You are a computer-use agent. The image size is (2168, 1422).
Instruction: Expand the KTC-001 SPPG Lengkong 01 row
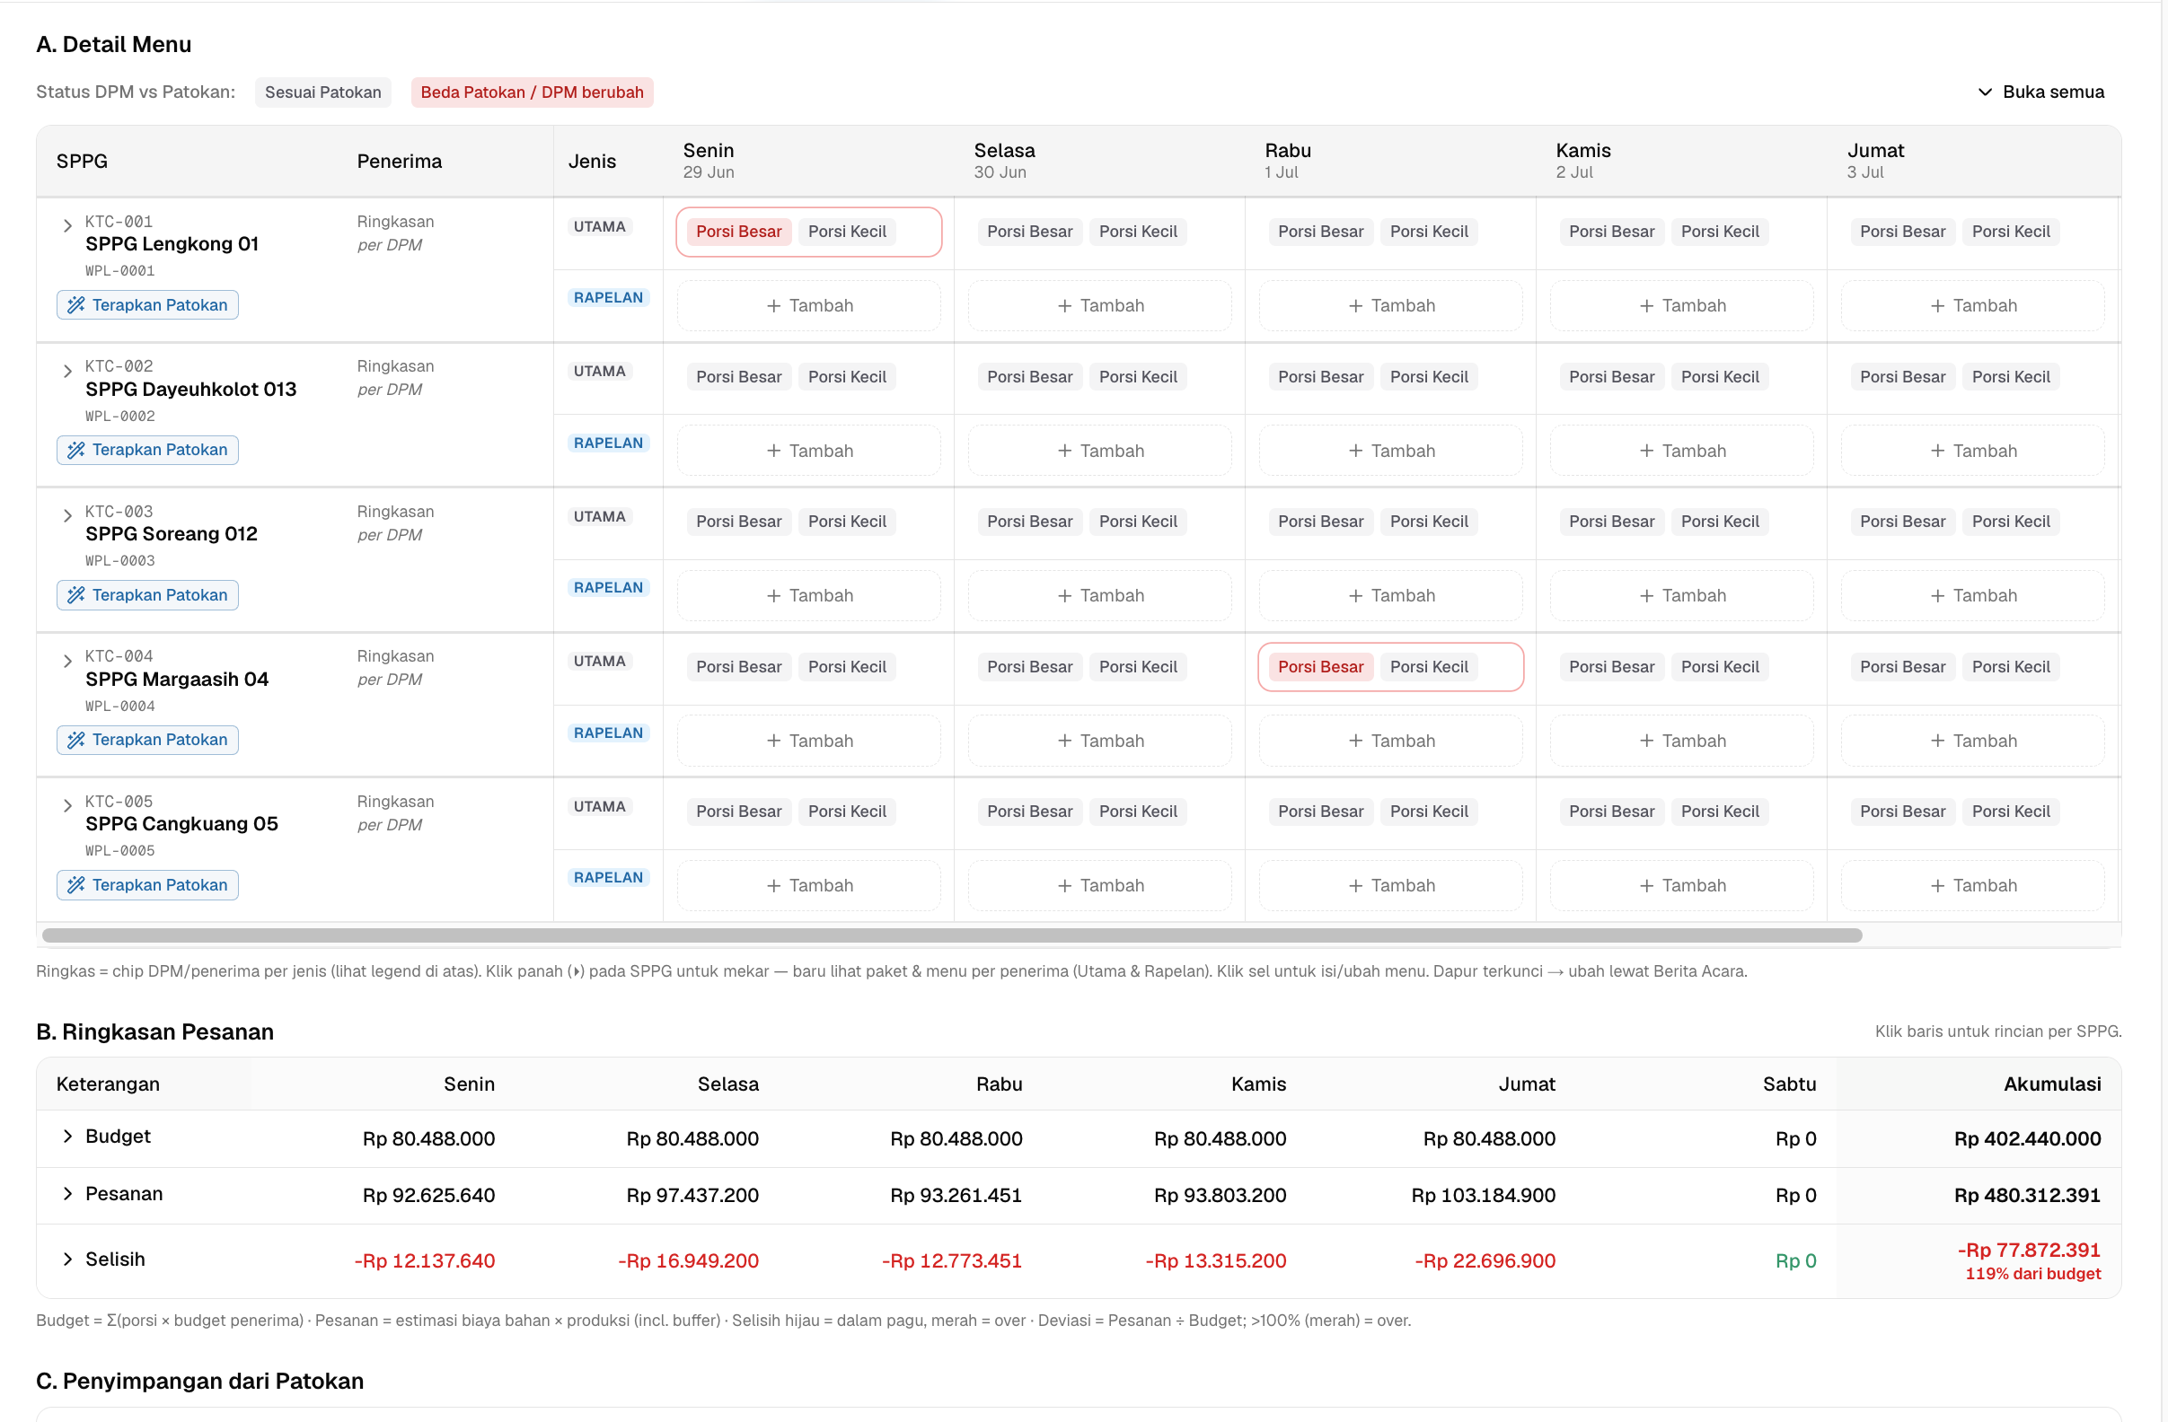click(67, 225)
